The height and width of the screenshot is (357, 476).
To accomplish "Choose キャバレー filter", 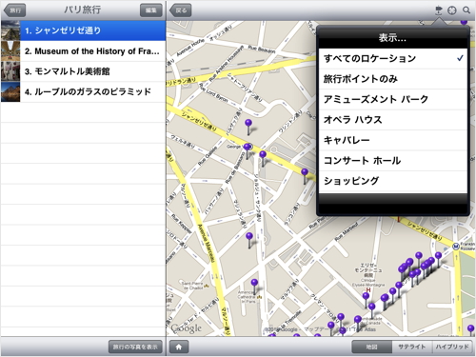I will click(x=393, y=140).
